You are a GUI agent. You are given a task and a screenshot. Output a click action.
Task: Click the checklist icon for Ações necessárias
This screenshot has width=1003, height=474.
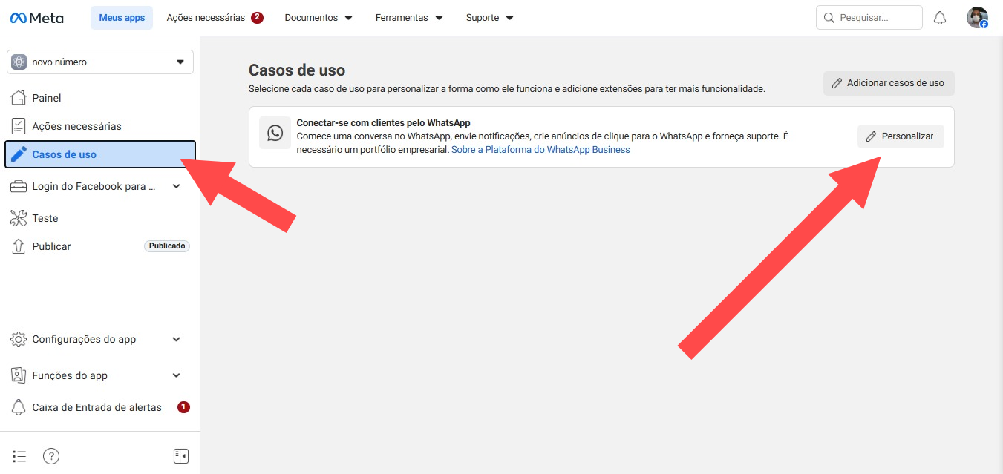pos(19,126)
